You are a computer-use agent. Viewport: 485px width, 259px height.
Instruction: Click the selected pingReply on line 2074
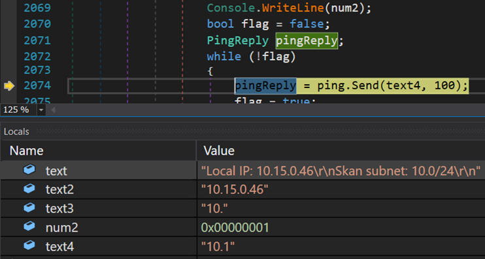coord(265,85)
